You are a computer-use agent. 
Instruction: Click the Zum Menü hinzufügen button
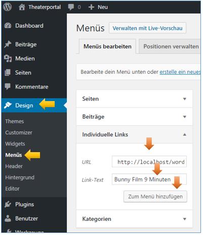[155, 197]
